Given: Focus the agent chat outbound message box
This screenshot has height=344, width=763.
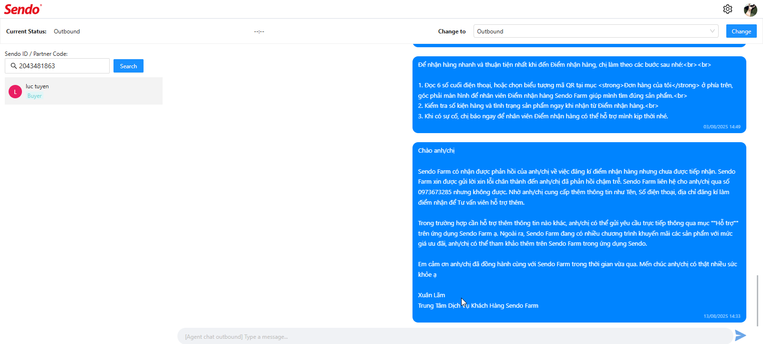Looking at the screenshot, I should (455, 336).
